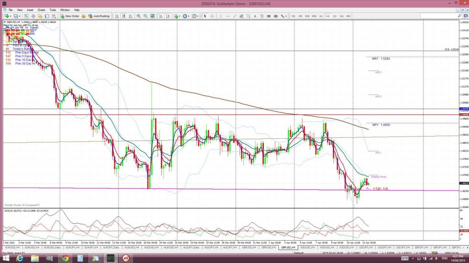Image resolution: width=469 pixels, height=263 pixels.
Task: Open the Charts menu
Action: click(x=41, y=10)
